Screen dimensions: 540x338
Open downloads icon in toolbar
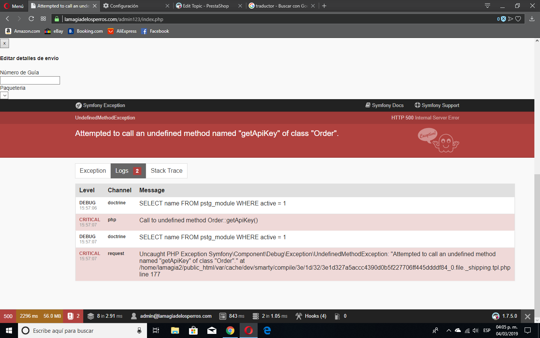tap(532, 19)
